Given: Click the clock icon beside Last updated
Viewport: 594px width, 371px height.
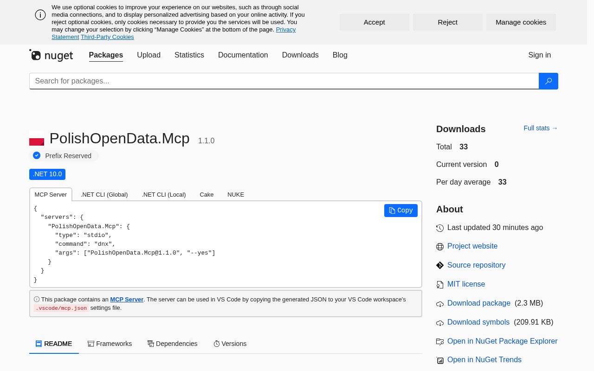Looking at the screenshot, I should 440,228.
